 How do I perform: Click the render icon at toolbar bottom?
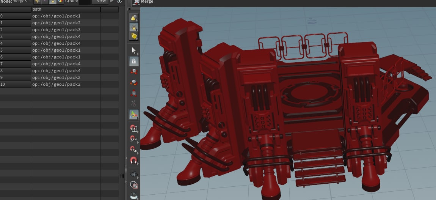[x=134, y=195]
